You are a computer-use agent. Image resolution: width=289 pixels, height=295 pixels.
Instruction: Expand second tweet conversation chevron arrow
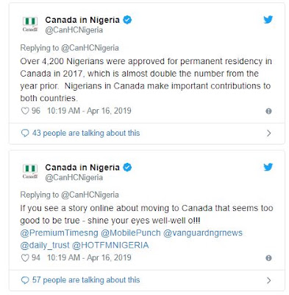[x=269, y=280]
